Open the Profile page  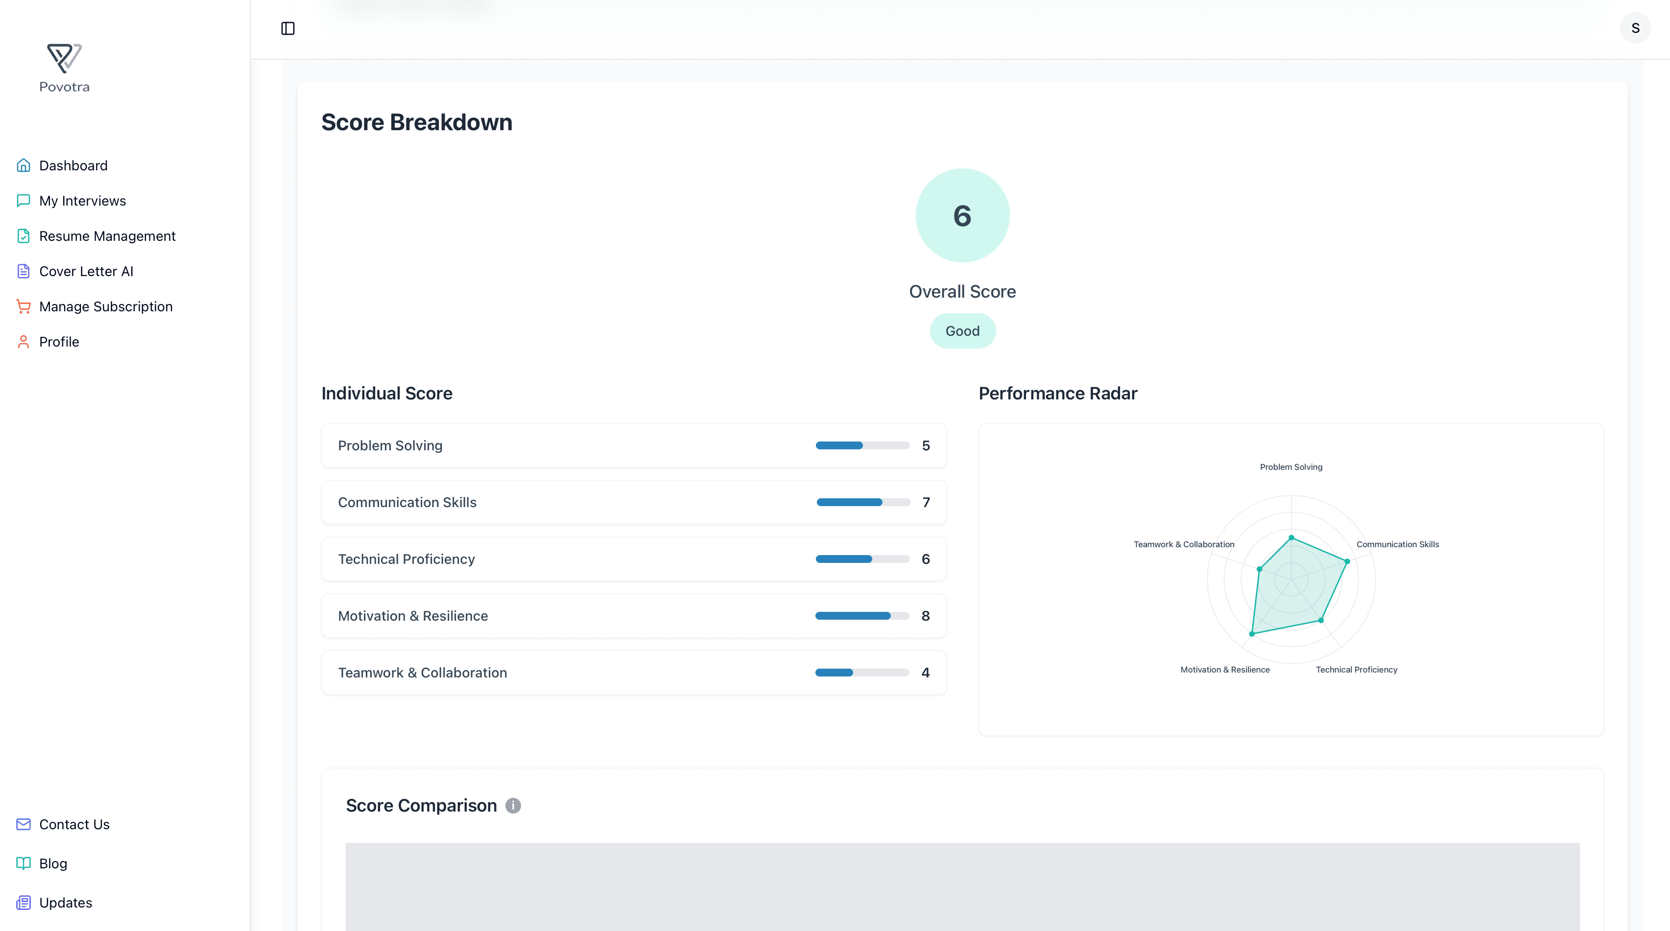59,342
